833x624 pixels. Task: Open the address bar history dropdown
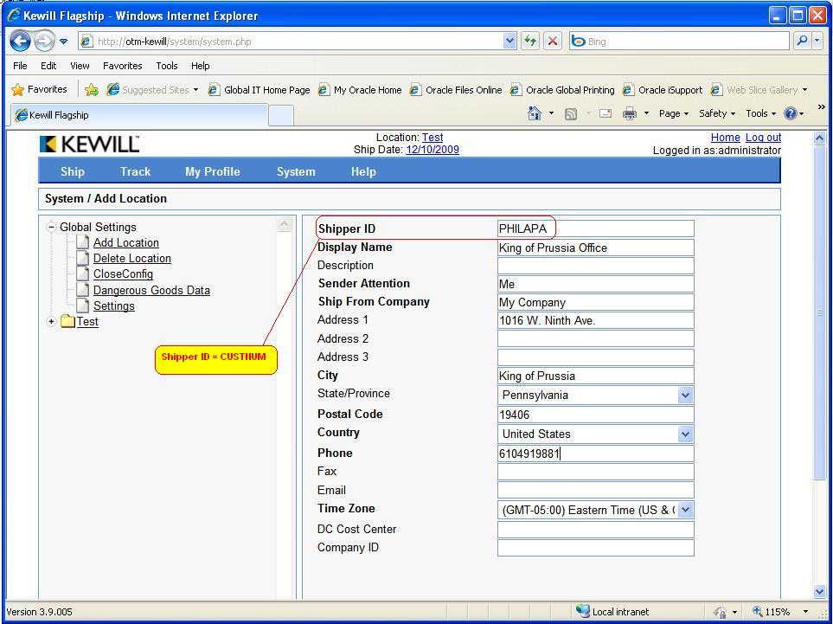pyautogui.click(x=509, y=41)
